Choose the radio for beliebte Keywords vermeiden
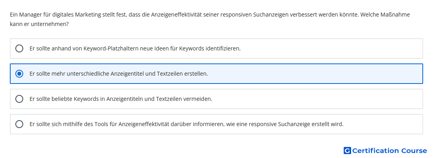The height and width of the screenshot is (158, 433). pyautogui.click(x=19, y=99)
